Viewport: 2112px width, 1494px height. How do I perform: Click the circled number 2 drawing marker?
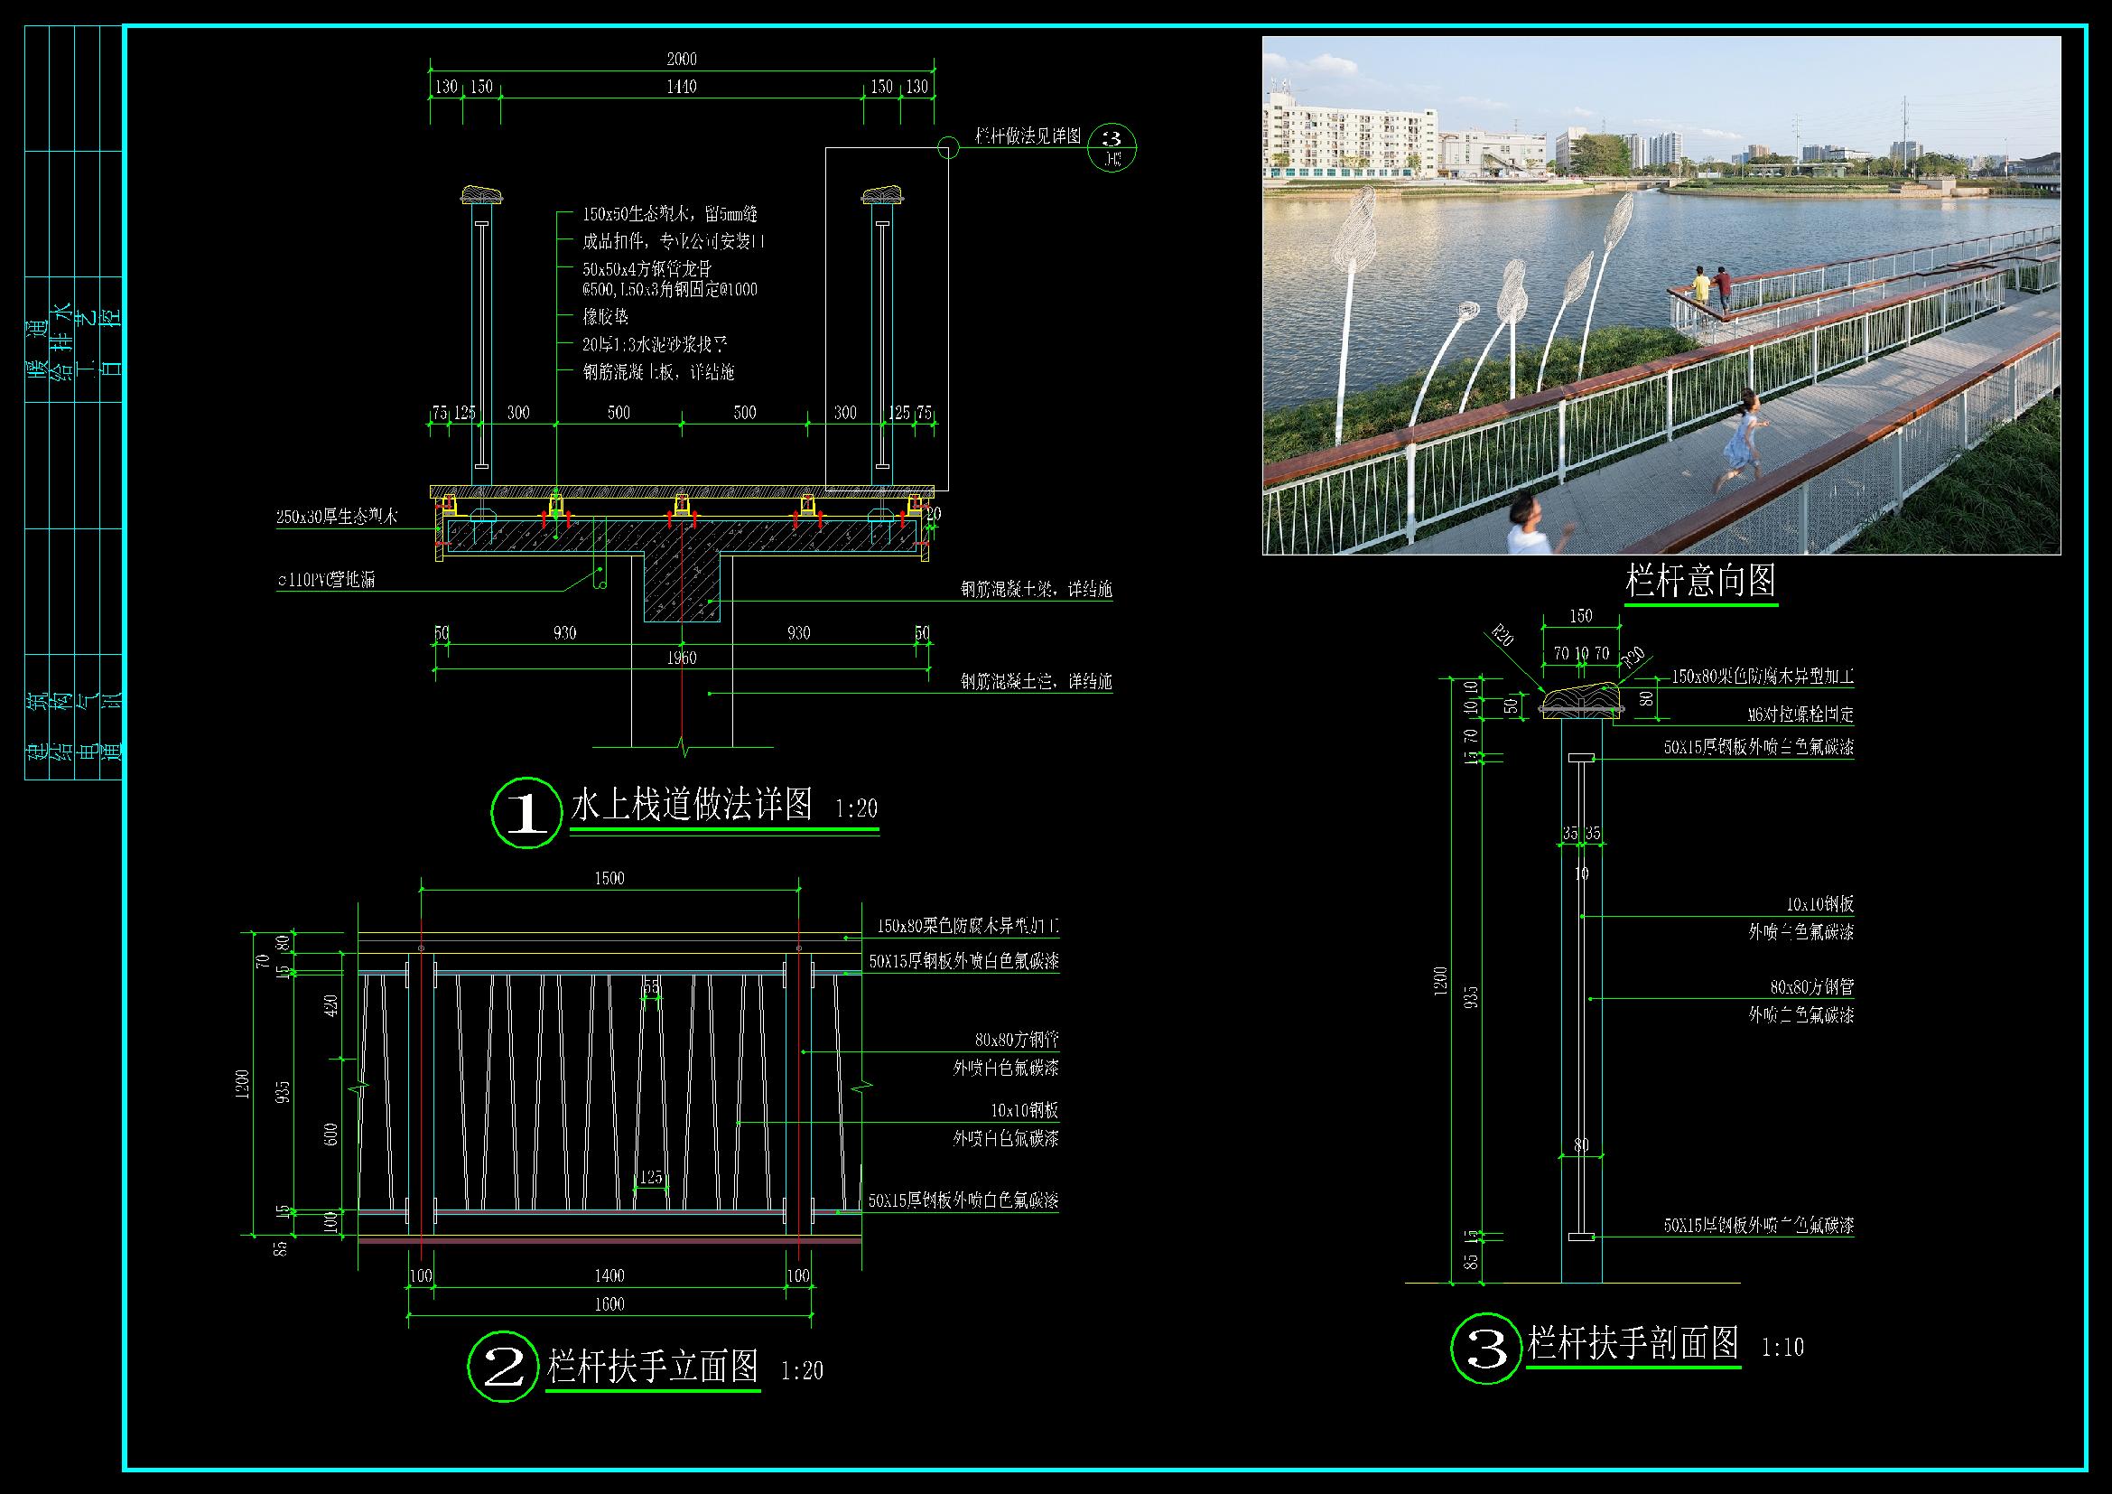point(502,1367)
